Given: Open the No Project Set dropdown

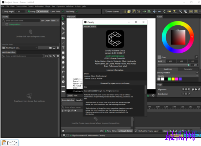Looking at the screenshot, I should [x=22, y=48].
